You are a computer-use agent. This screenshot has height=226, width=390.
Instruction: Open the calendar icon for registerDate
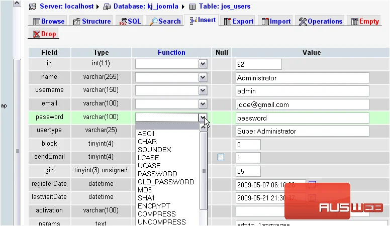(312, 184)
